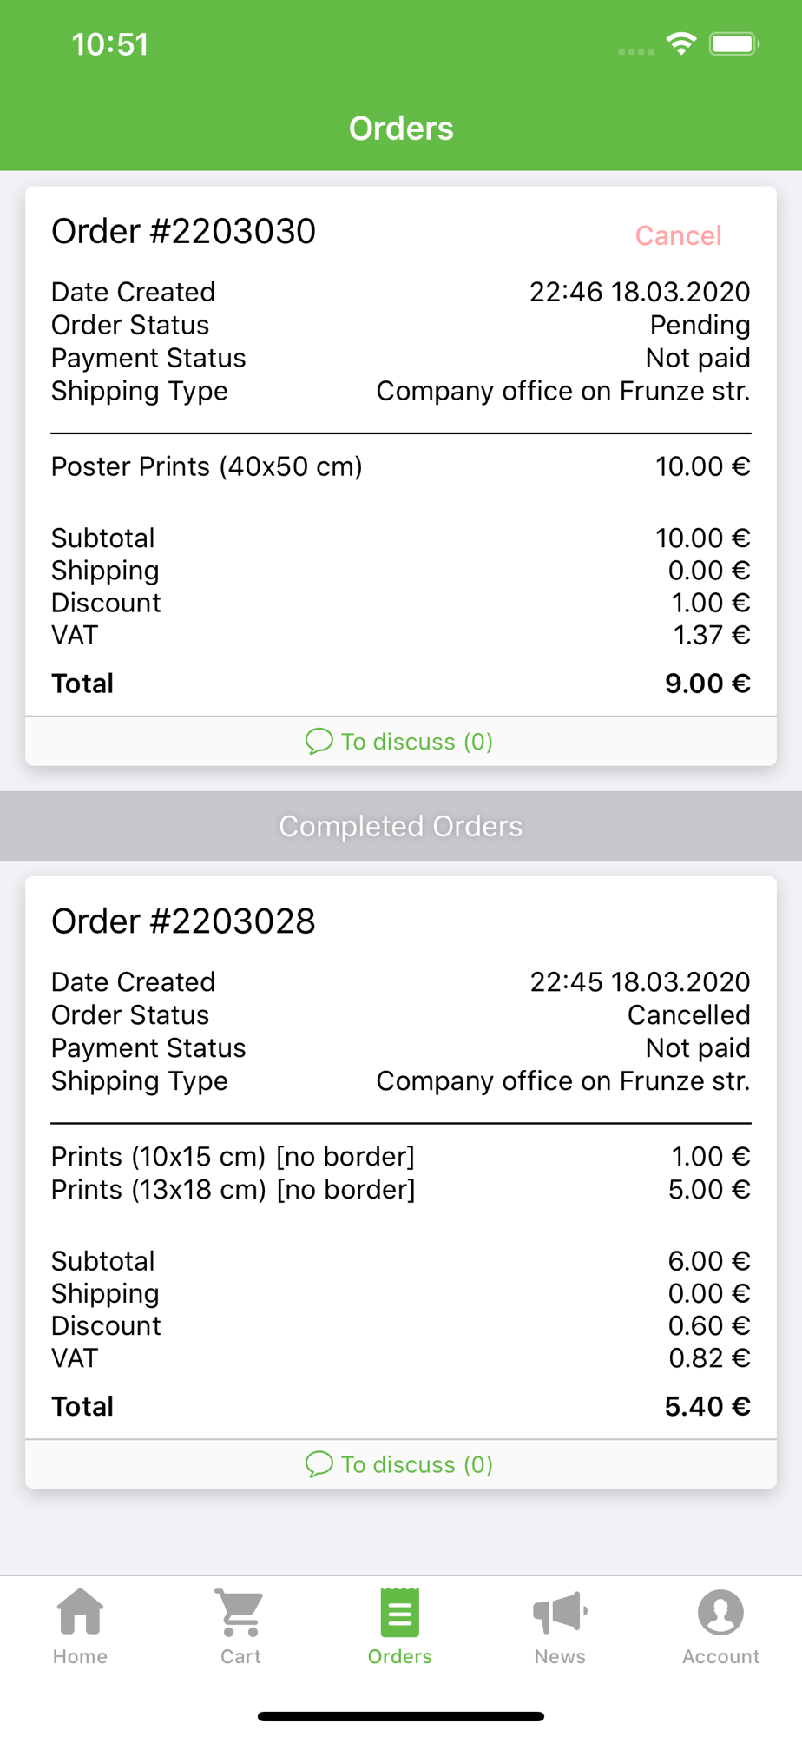This screenshot has width=802, height=1737.
Task: Open the Cart shopping cart icon
Action: 240,1612
